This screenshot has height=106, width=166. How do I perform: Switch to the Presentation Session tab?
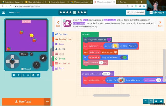(58, 2)
